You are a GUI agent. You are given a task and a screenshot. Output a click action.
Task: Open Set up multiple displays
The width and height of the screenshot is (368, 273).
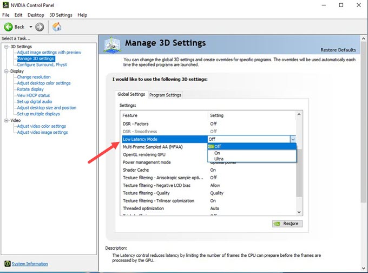(x=38, y=114)
